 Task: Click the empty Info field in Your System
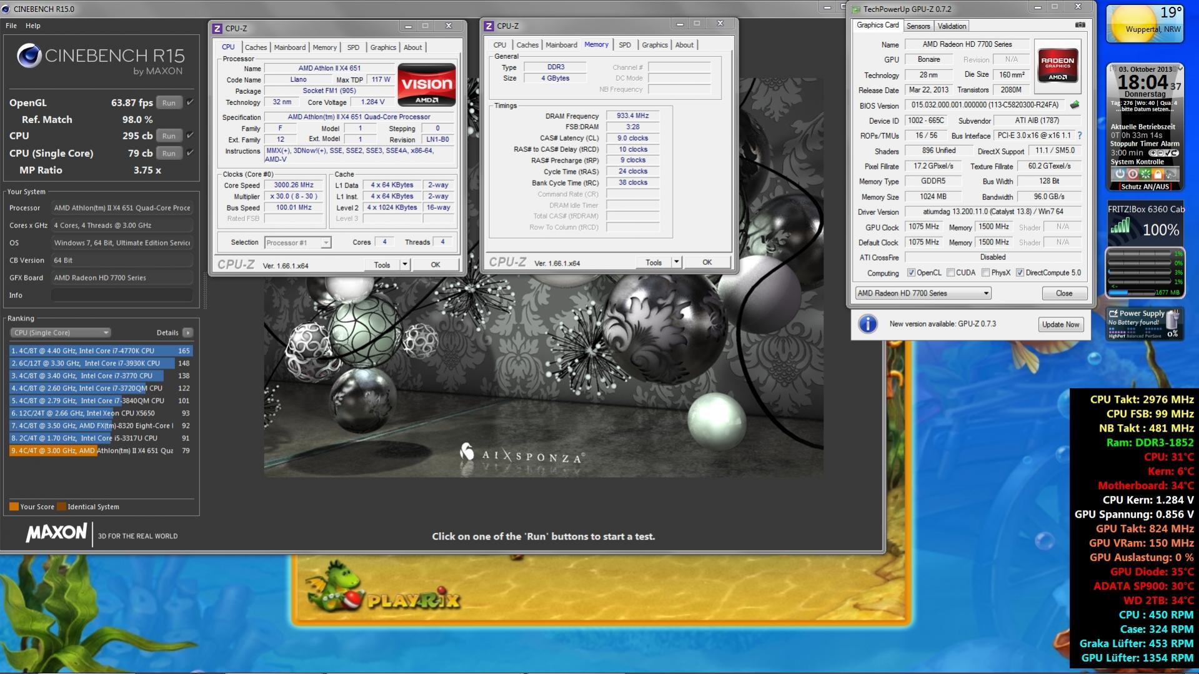[x=122, y=295]
